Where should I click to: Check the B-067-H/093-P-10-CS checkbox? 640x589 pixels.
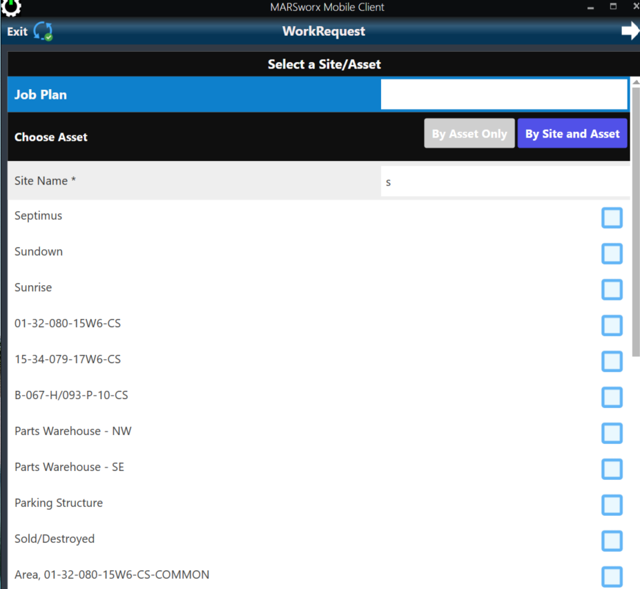click(x=612, y=397)
